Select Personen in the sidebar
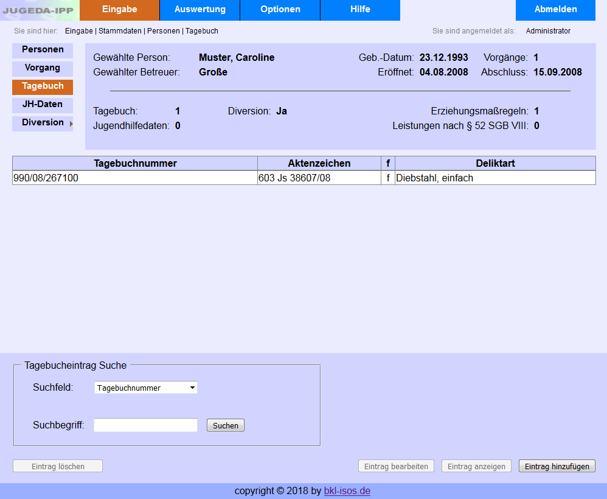 pyautogui.click(x=43, y=51)
